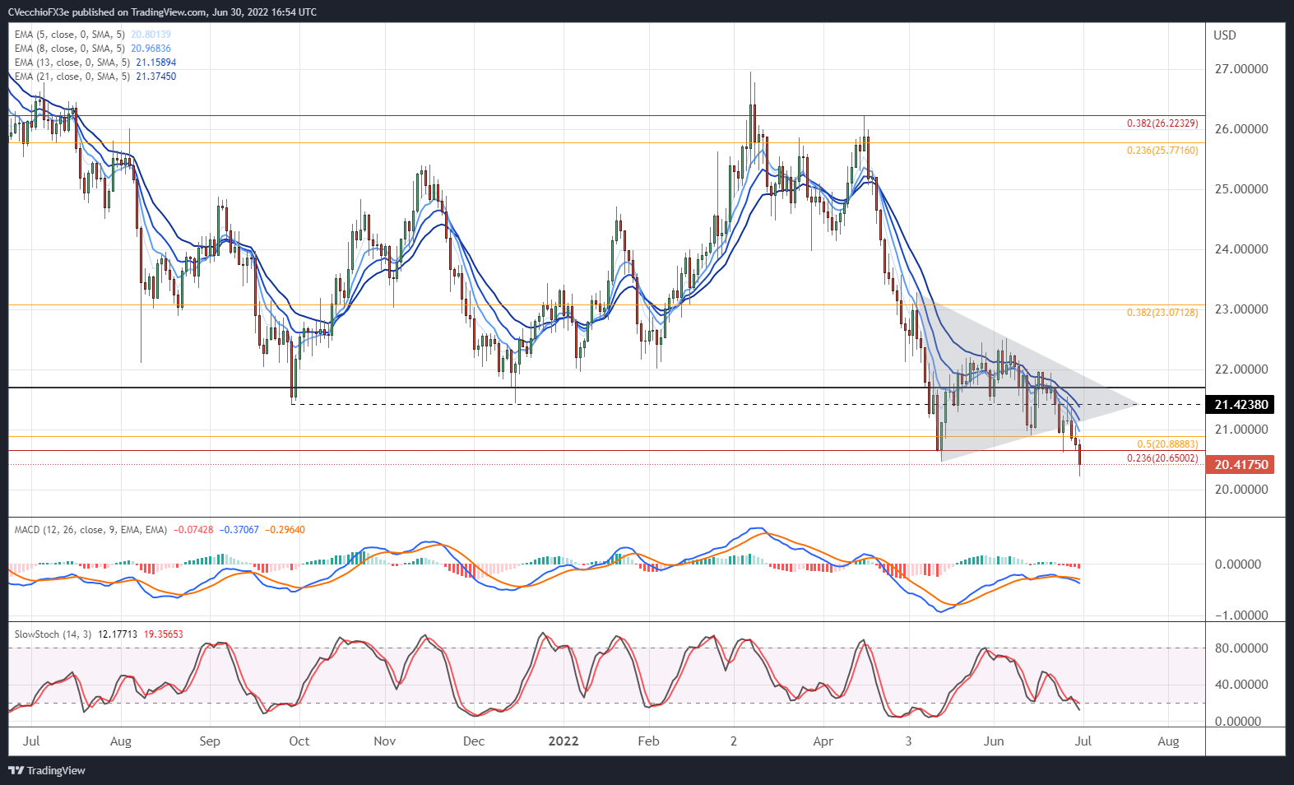
Task: Select the EMA 8 indicator legend
Action: (x=93, y=49)
